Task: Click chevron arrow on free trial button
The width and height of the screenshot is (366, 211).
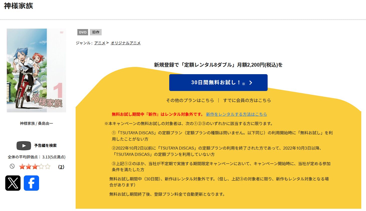Action: [x=251, y=83]
